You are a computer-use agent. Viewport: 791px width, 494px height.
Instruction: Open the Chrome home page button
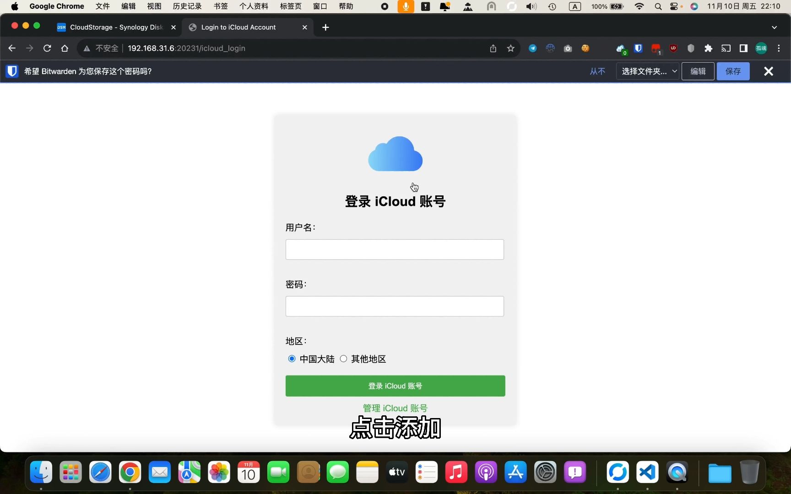(x=65, y=48)
